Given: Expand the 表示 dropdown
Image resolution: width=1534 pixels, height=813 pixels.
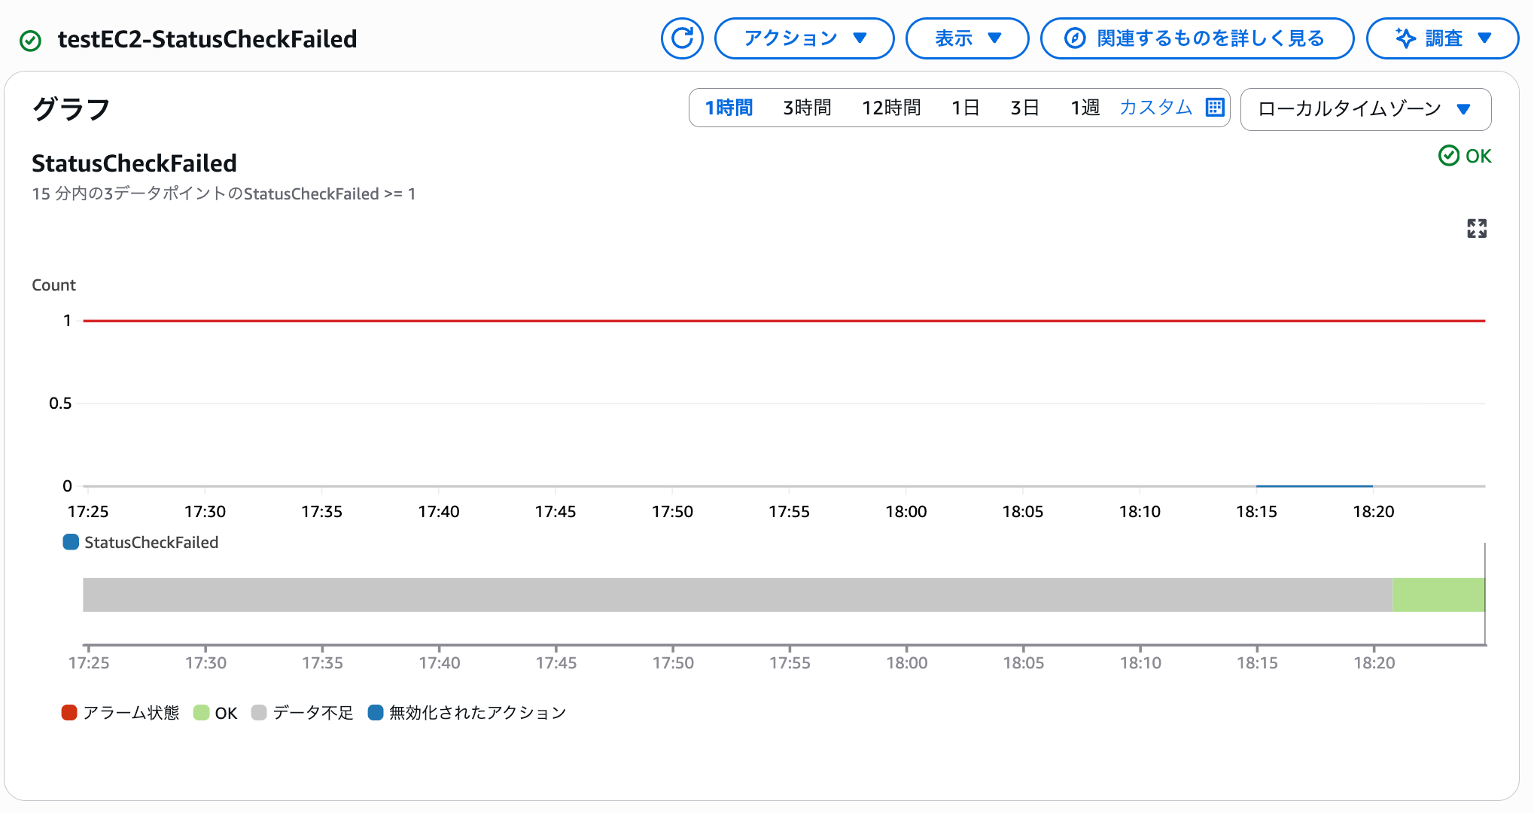Looking at the screenshot, I should [x=966, y=38].
